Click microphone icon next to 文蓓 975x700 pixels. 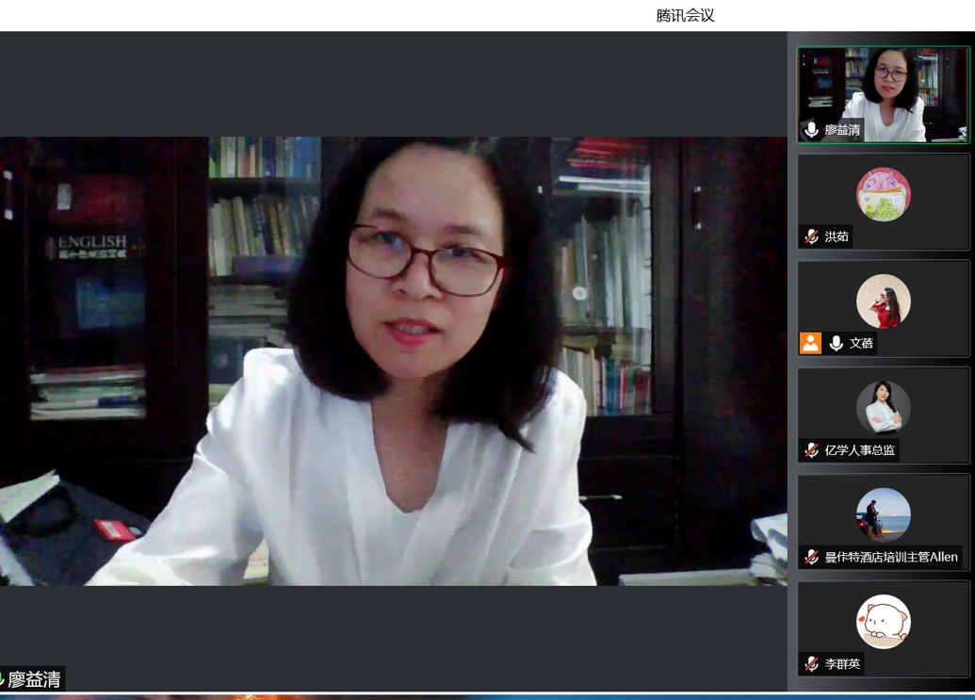coord(836,343)
